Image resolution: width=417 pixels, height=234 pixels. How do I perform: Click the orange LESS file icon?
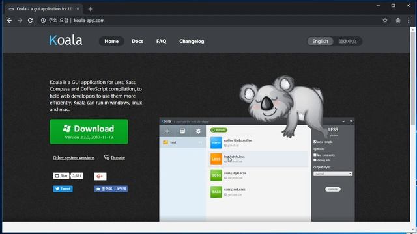tap(216, 159)
